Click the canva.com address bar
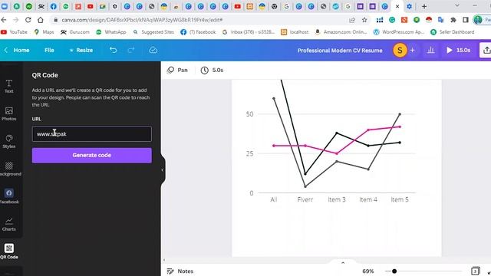Viewport: 491px width, 276px height. (x=200, y=20)
